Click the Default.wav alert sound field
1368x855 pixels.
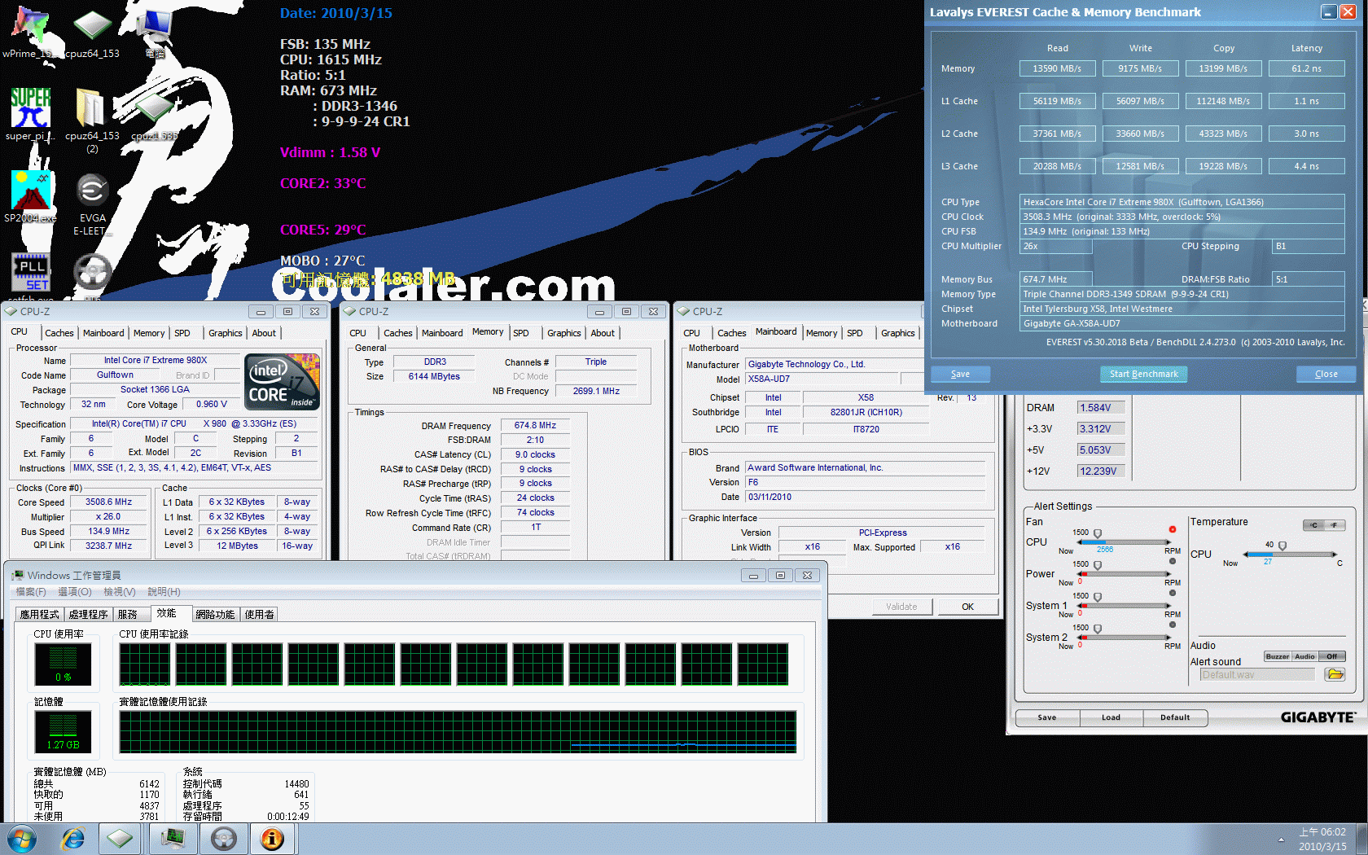(1257, 674)
